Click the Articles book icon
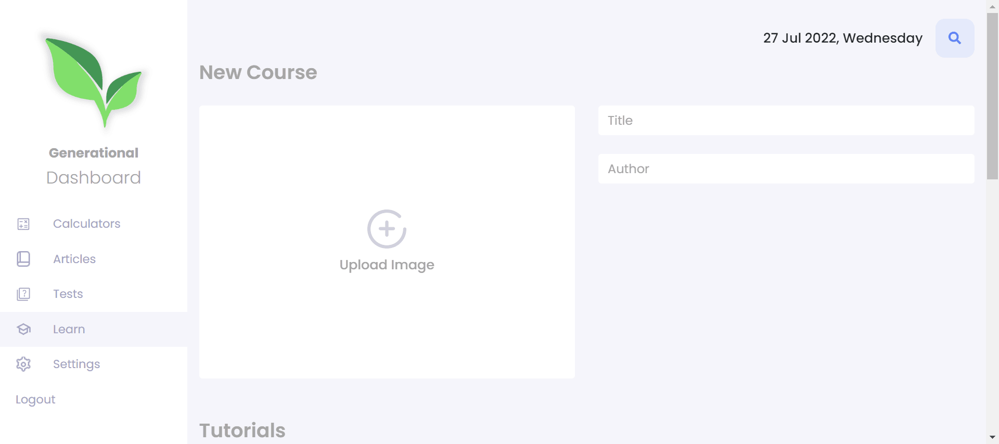This screenshot has height=444, width=999. 23,259
